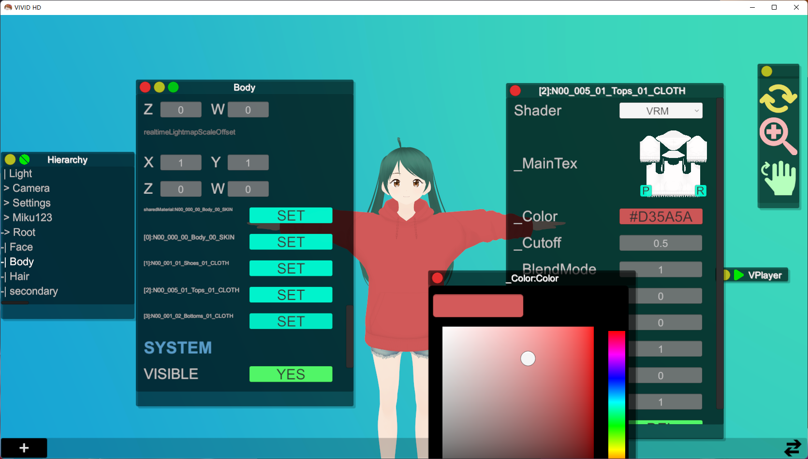Click the BlendMode value field
This screenshot has width=808, height=459.
point(661,270)
